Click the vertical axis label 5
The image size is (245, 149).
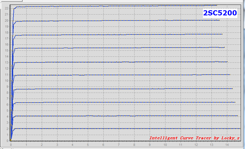click(x=7, y=111)
